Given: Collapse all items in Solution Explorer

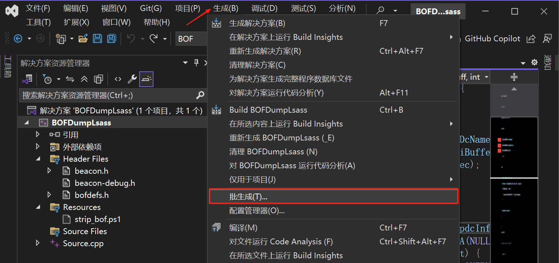Looking at the screenshot, I should pos(84,79).
